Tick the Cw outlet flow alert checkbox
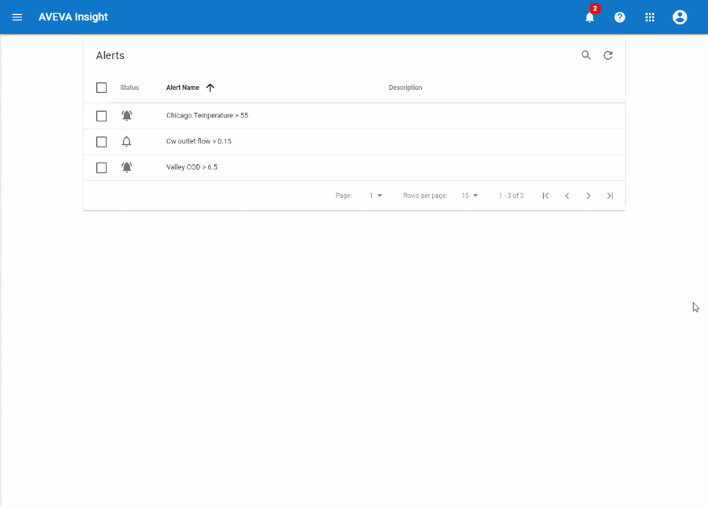 tap(102, 141)
